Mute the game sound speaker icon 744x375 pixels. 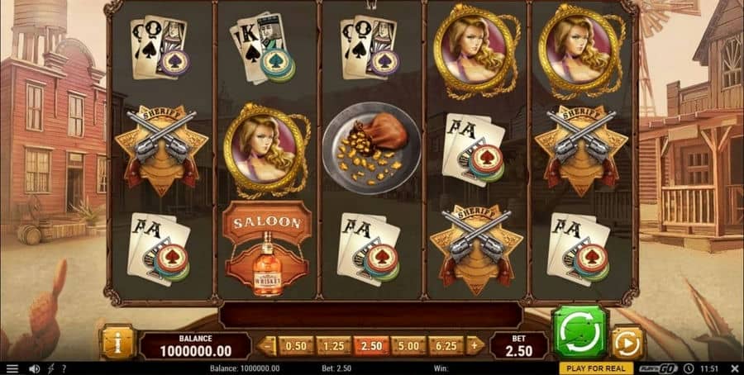click(34, 369)
